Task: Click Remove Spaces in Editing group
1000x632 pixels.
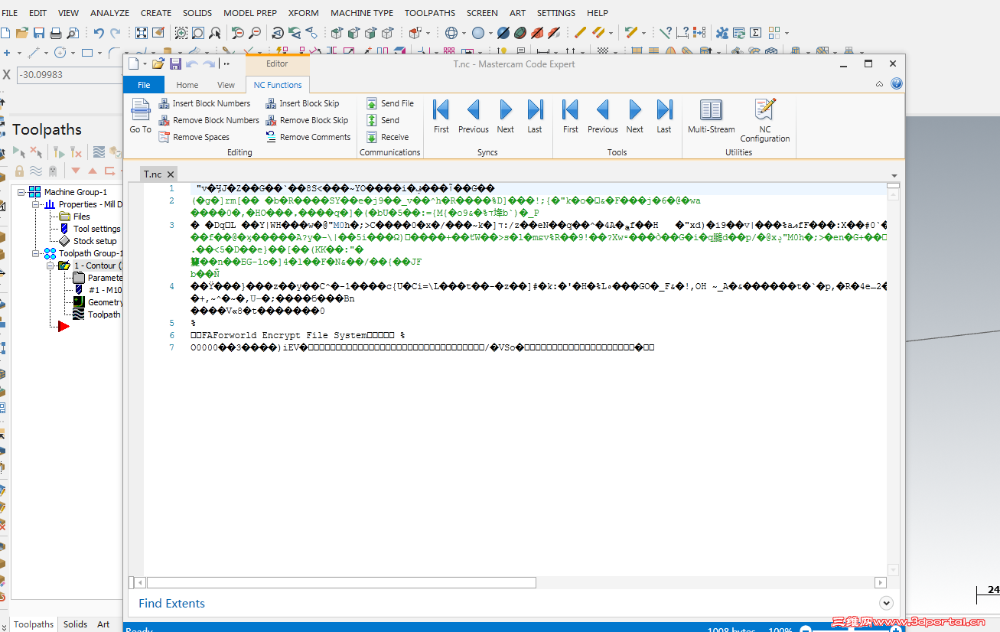Action: pyautogui.click(x=194, y=137)
